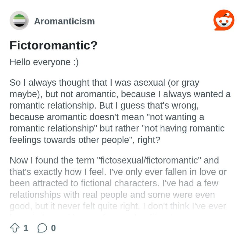Click the text 'been attracted to fictional characters'
Viewport: 244px width, 244px height.
(84, 183)
